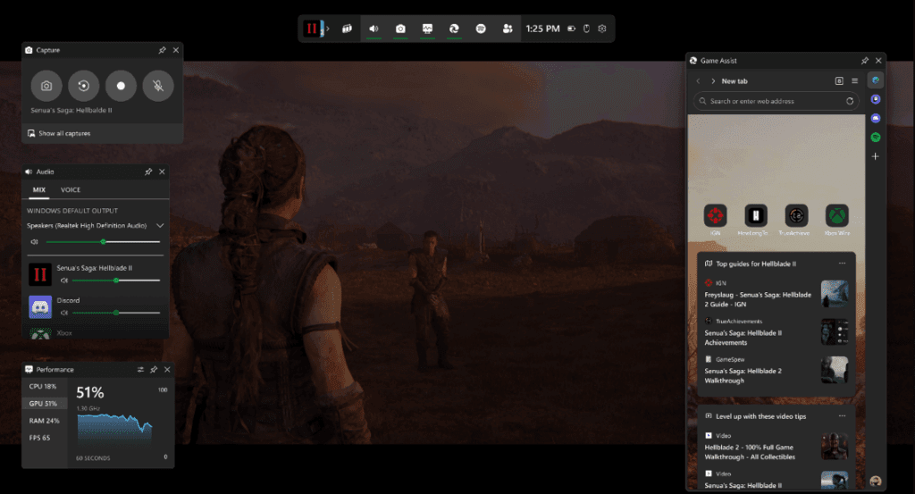
Task: Select the RAM 24% metric
Action: pyautogui.click(x=44, y=421)
